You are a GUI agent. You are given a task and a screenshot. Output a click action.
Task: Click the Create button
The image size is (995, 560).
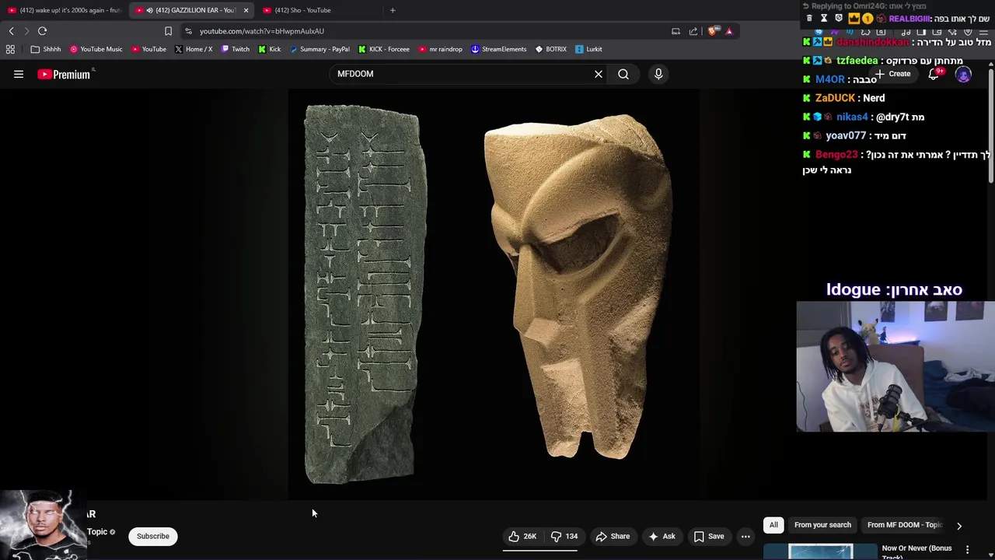894,74
